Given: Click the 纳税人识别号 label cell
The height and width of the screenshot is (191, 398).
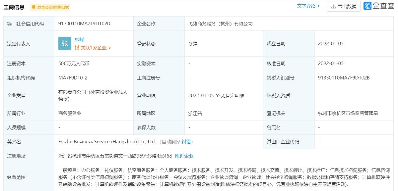Looking at the screenshot, I should tap(289, 78).
